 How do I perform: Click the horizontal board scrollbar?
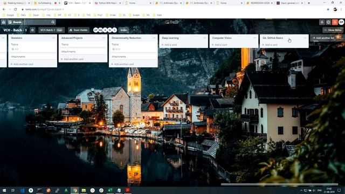point(279,184)
